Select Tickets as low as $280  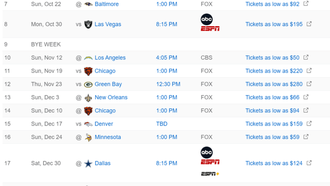[274, 84]
